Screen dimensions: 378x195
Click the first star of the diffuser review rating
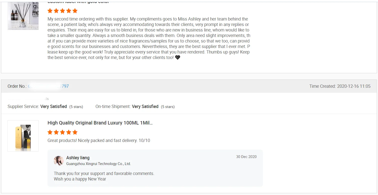click(50, 11)
